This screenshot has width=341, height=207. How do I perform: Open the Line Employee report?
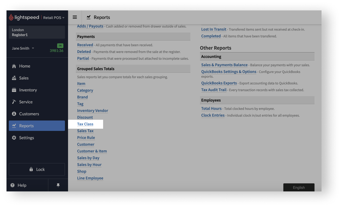tap(90, 178)
